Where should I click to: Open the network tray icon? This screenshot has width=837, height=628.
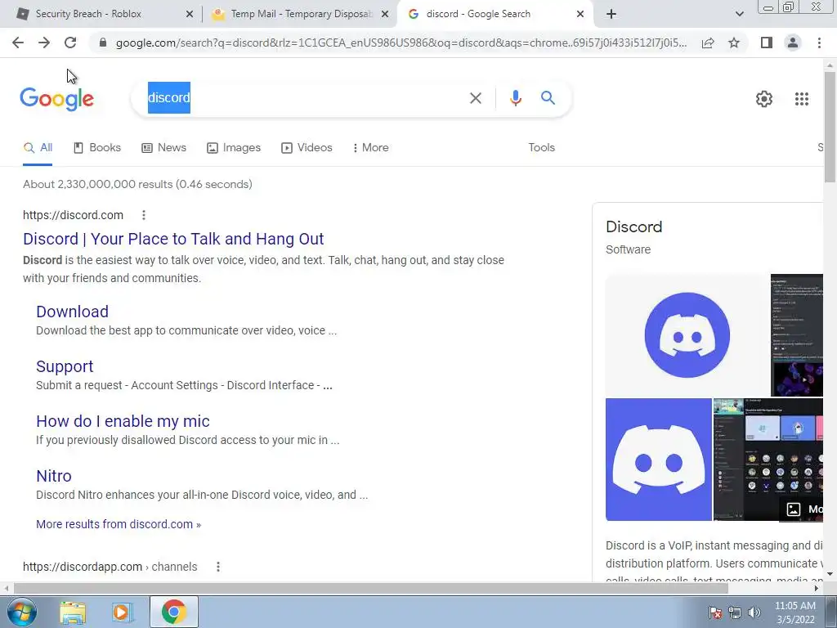coord(735,613)
